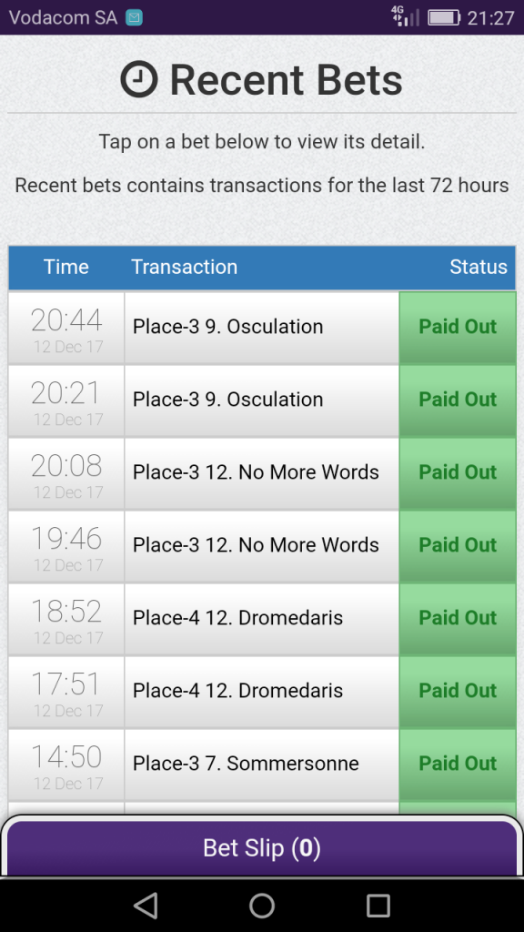Tap the 4G signal strength icon

click(405, 16)
